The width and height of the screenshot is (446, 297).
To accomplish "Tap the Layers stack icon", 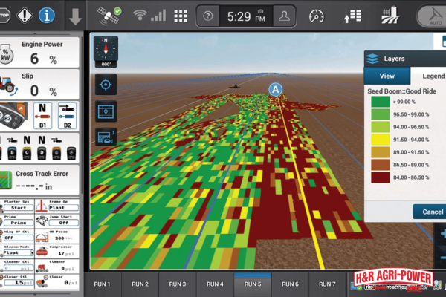I will [372, 59].
